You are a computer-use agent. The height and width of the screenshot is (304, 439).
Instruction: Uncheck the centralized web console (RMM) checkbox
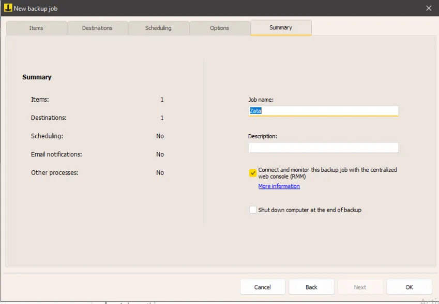252,173
